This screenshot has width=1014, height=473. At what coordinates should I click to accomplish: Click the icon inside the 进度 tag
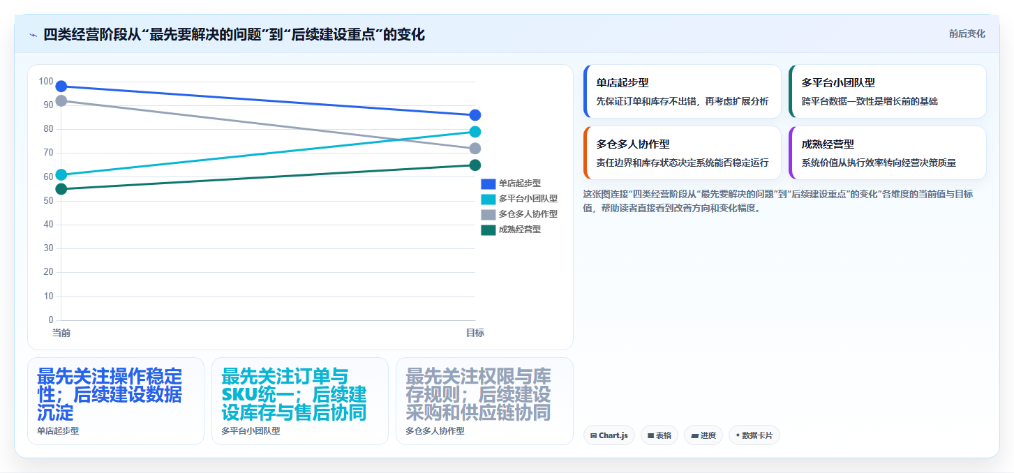click(x=694, y=435)
